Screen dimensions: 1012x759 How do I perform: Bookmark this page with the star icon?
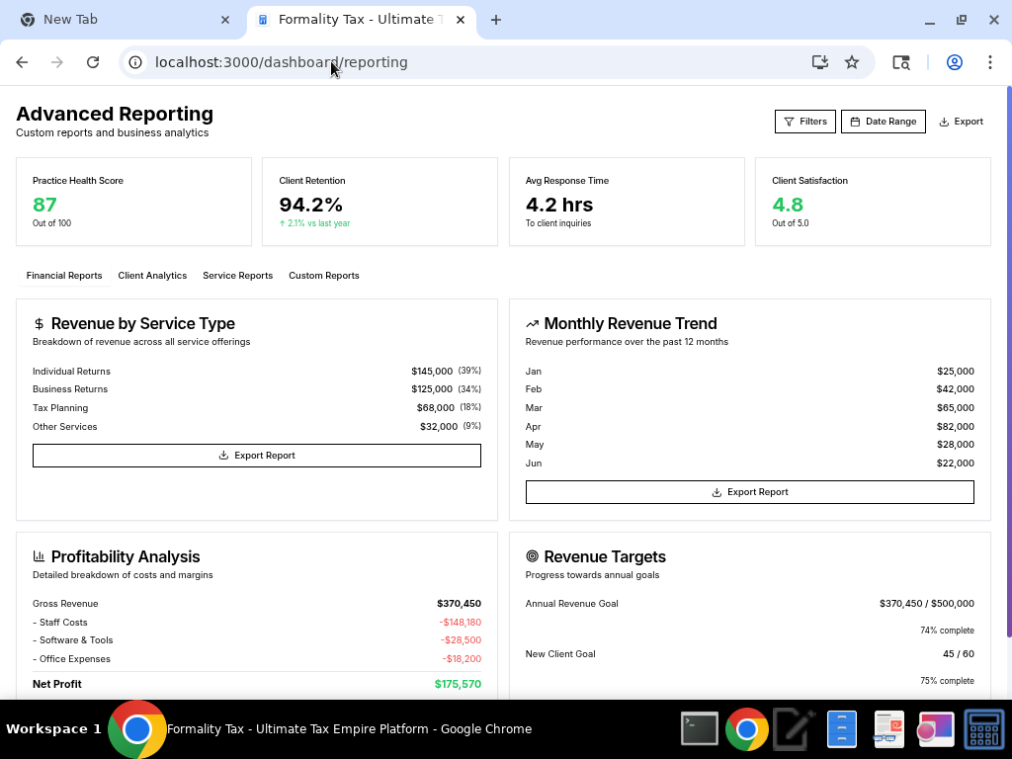(x=852, y=62)
